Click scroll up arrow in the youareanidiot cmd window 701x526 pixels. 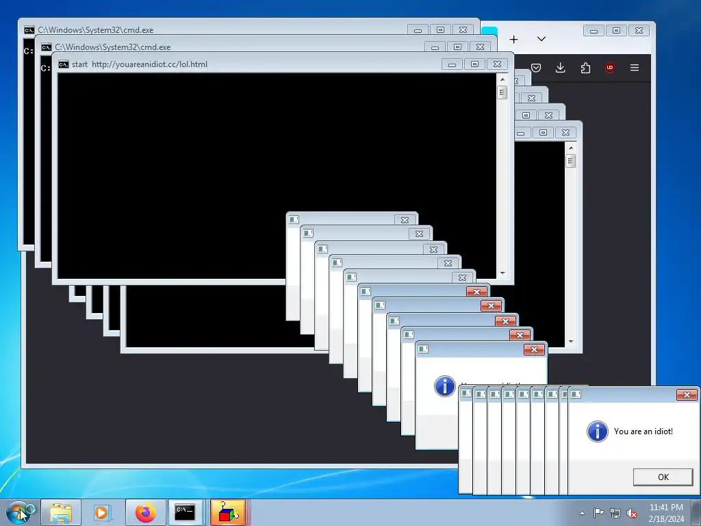click(x=502, y=79)
